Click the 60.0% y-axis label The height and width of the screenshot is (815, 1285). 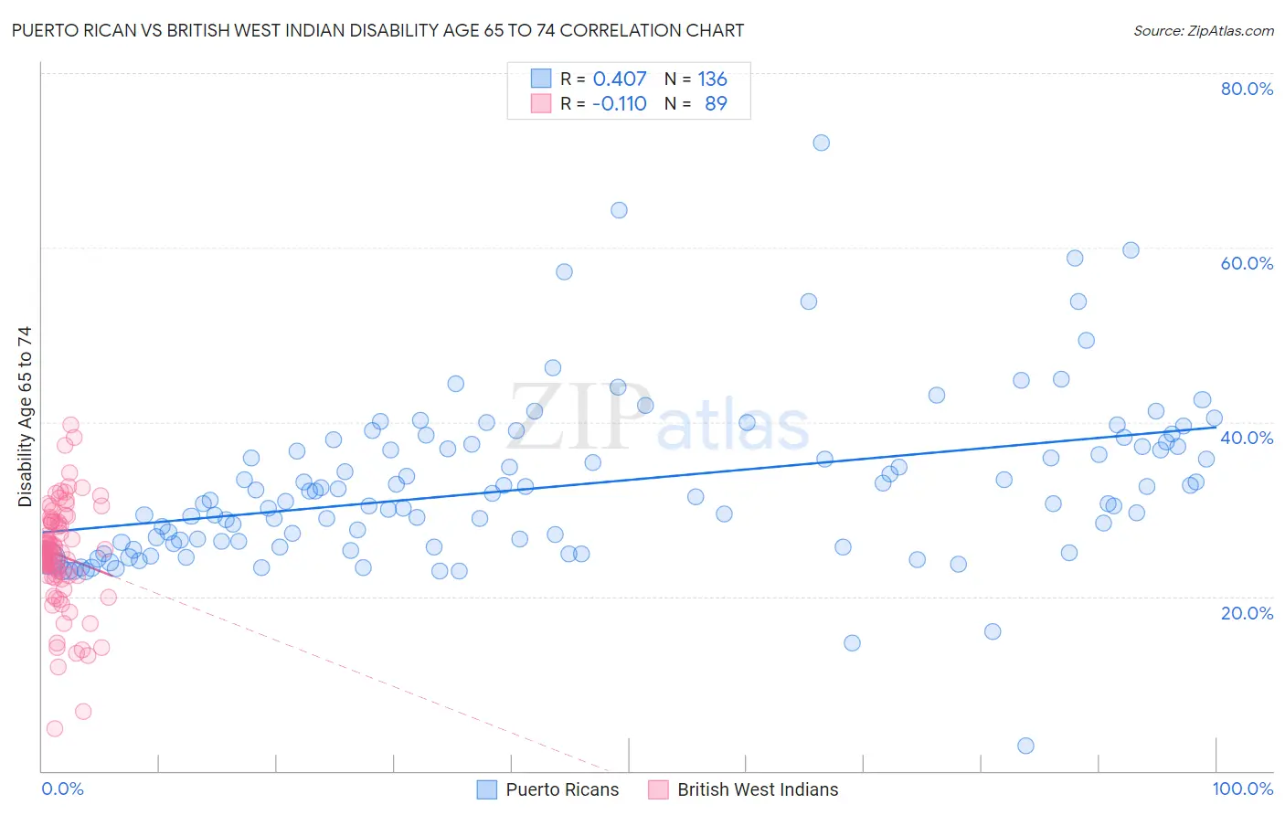[x=1247, y=263]
